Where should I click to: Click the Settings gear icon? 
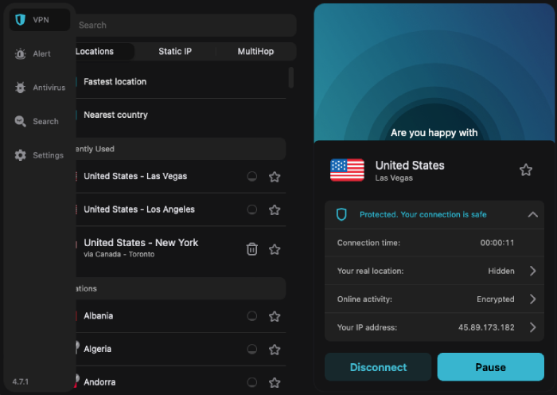(x=20, y=155)
